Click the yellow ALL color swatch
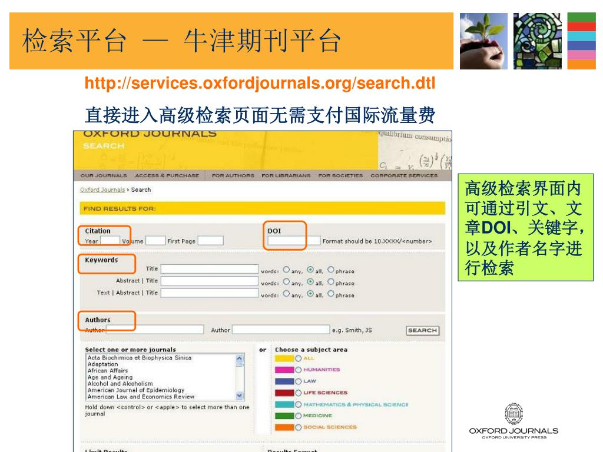Image resolution: width=603 pixels, height=452 pixels. [x=284, y=358]
